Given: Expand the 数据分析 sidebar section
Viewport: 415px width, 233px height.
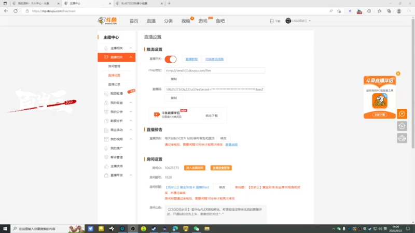Looking at the screenshot, I should tap(131, 121).
